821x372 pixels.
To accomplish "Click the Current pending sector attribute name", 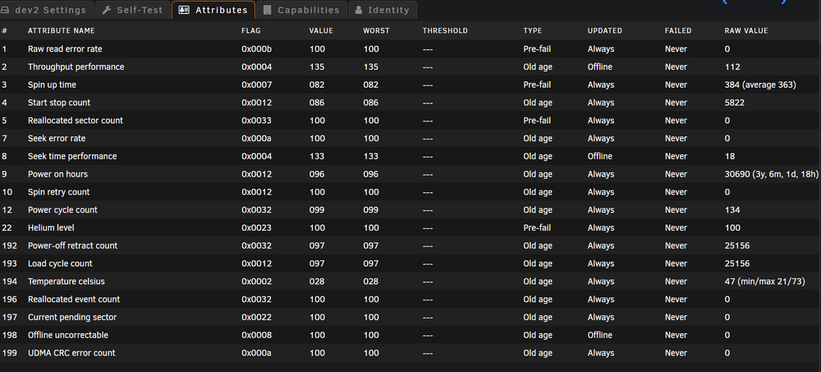I will point(72,317).
